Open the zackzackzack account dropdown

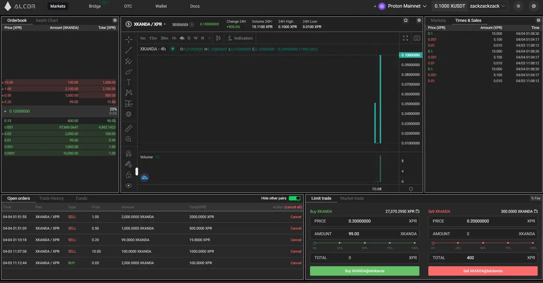pyautogui.click(x=488, y=6)
